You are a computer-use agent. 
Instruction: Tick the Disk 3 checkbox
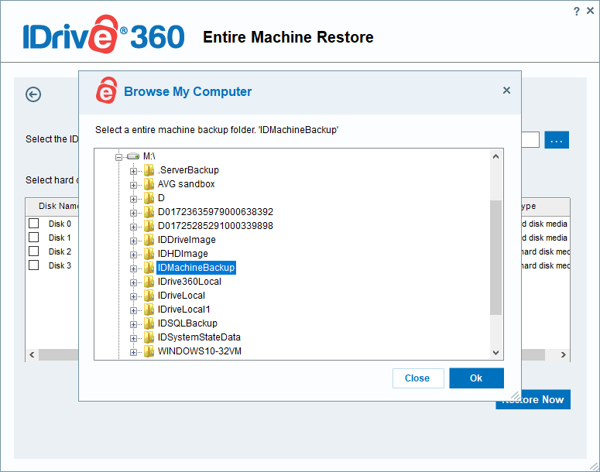[34, 265]
